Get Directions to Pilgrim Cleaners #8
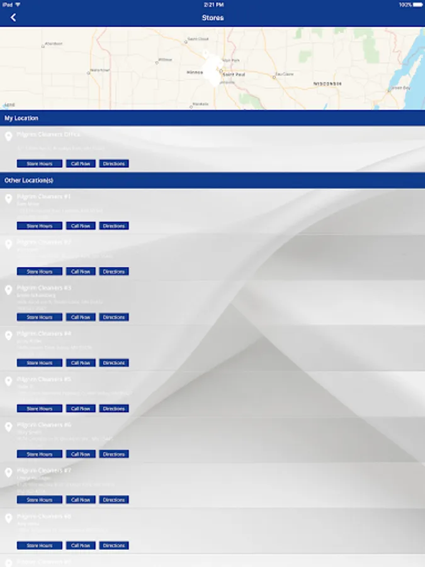Viewport: 425px width, 567px height. coord(114,546)
